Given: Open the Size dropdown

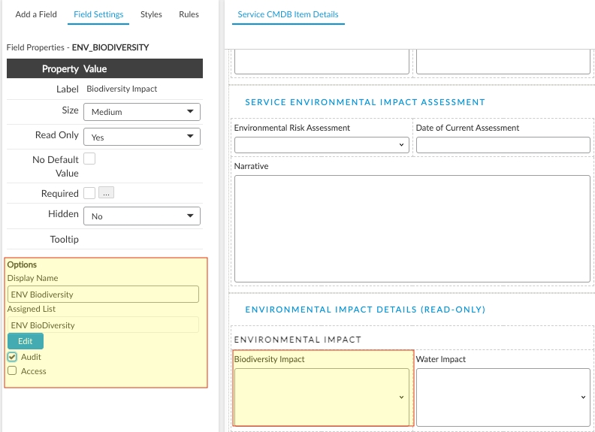Looking at the screenshot, I should pyautogui.click(x=141, y=112).
